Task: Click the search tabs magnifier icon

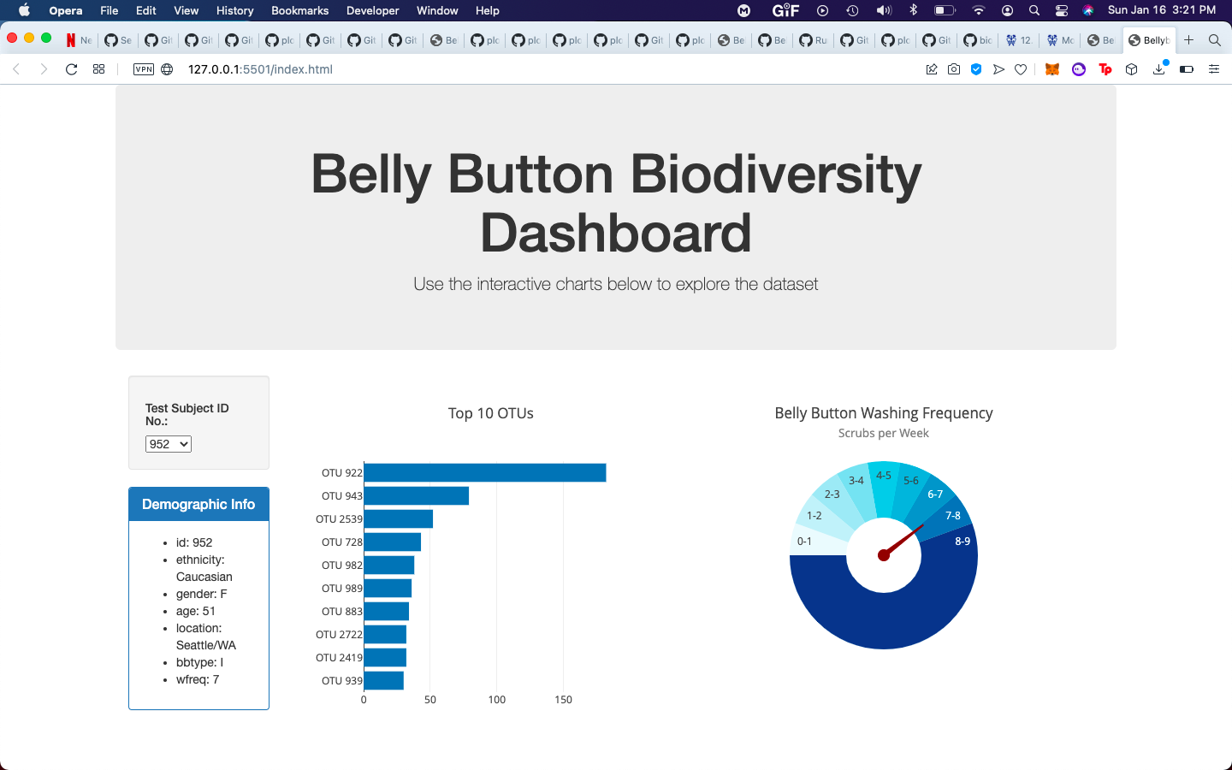Action: point(1215,40)
